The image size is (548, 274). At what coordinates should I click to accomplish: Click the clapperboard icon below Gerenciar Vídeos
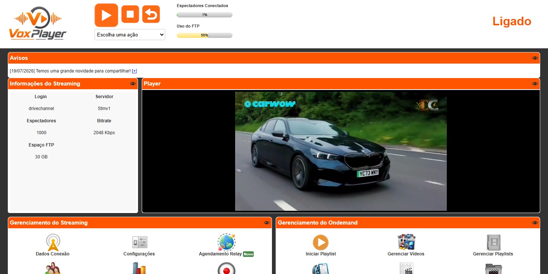pyautogui.click(x=407, y=268)
